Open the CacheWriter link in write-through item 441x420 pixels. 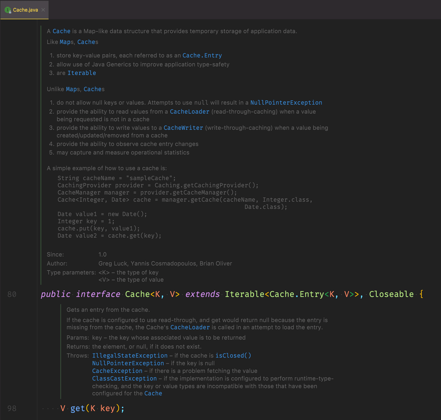coord(183,128)
